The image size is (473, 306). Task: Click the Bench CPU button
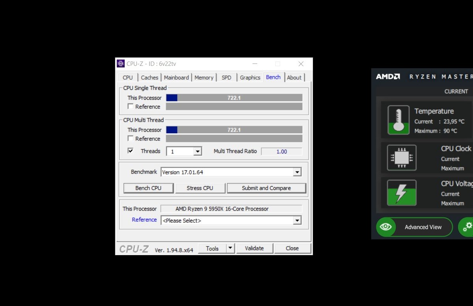point(148,188)
